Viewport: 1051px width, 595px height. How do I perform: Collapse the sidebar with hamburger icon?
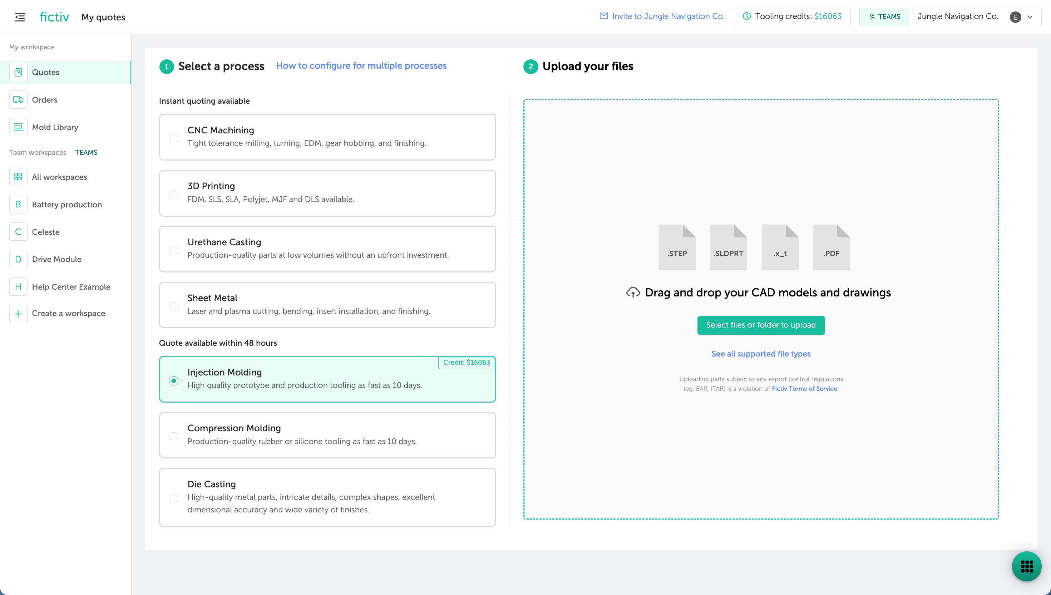pos(20,17)
